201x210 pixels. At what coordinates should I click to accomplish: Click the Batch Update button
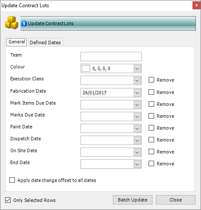click(x=132, y=200)
